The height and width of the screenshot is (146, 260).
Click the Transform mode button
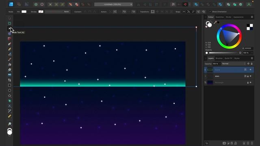click(x=153, y=12)
